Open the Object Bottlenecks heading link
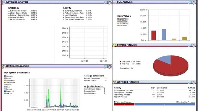 (x=93, y=86)
